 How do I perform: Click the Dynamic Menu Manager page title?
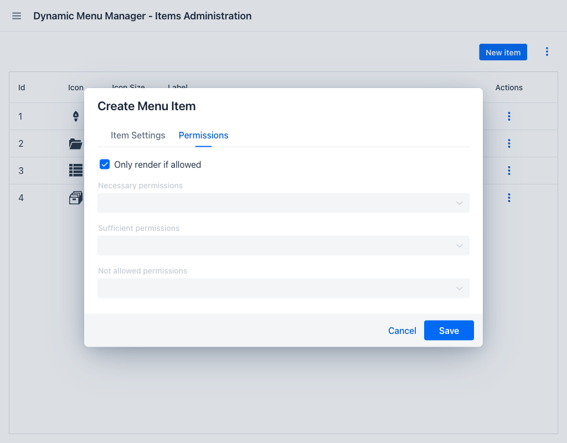pyautogui.click(x=142, y=16)
